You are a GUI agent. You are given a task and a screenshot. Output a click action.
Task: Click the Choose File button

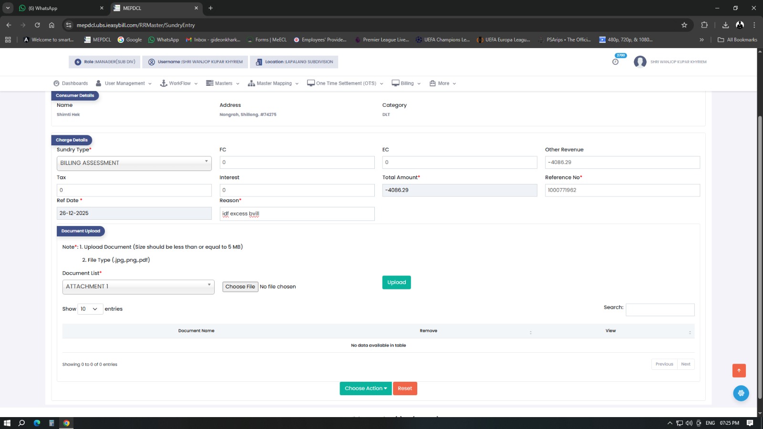tap(240, 286)
